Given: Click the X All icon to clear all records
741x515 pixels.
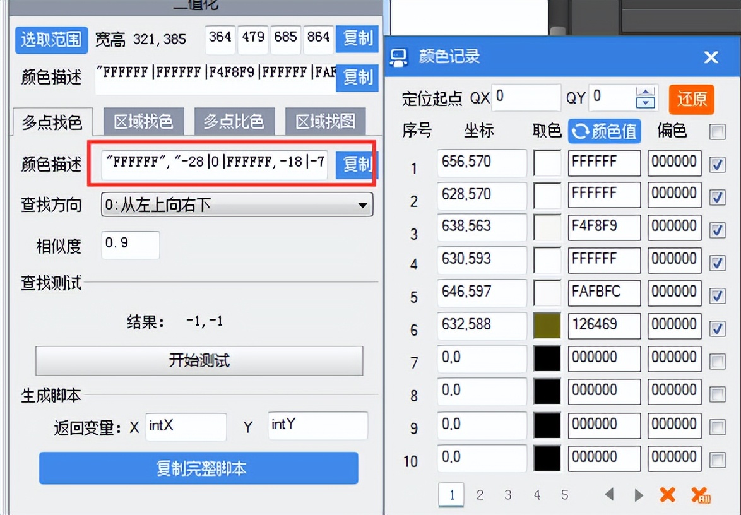Looking at the screenshot, I should click(x=701, y=495).
